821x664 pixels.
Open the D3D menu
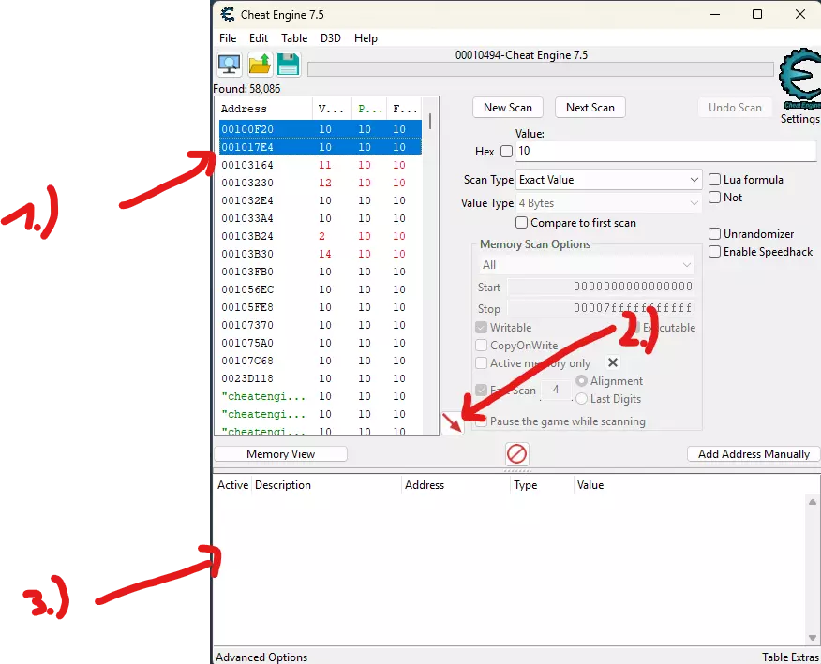coord(331,38)
